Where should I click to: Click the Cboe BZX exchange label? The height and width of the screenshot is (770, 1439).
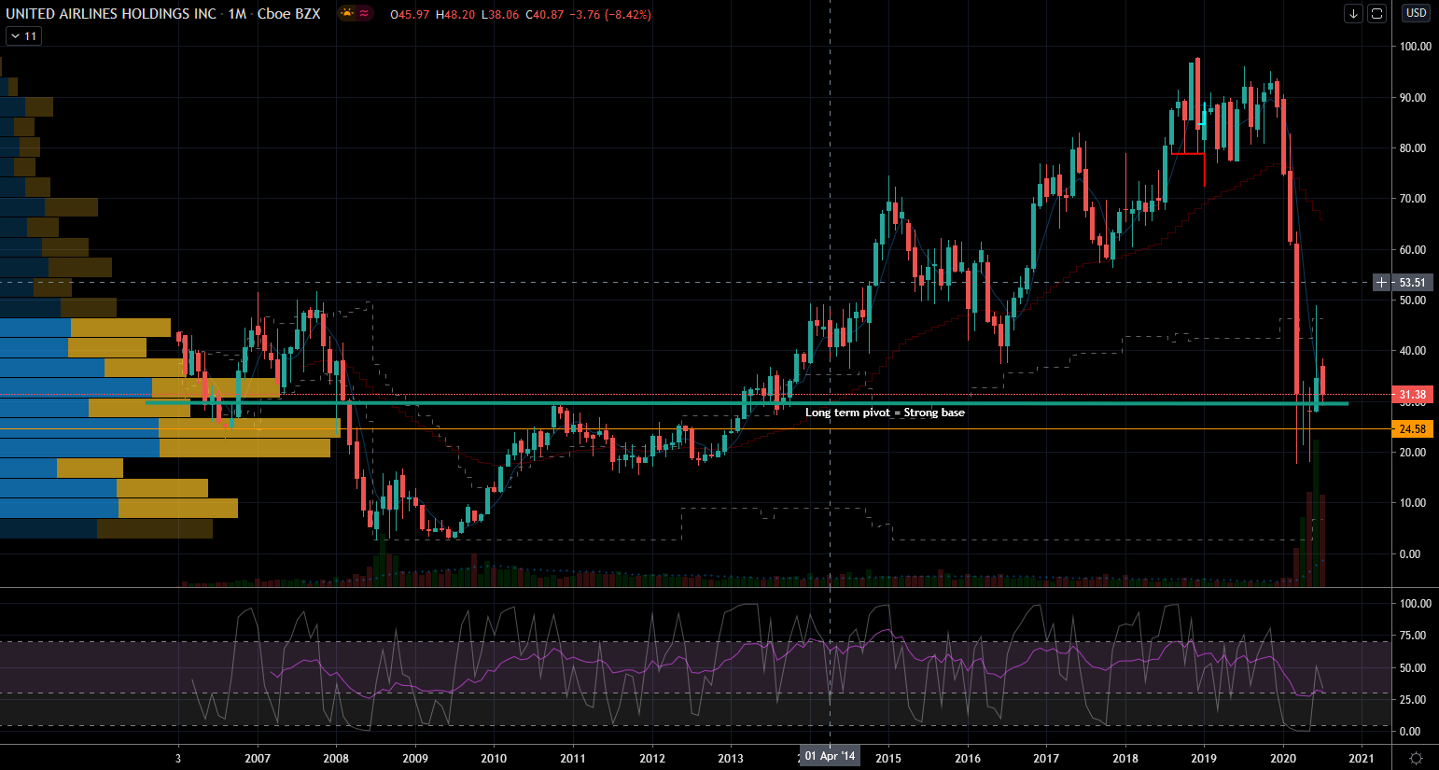point(288,14)
